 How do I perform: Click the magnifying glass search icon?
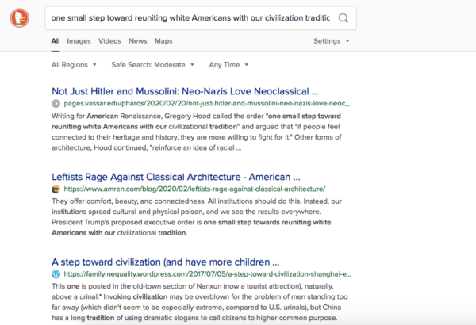[344, 18]
